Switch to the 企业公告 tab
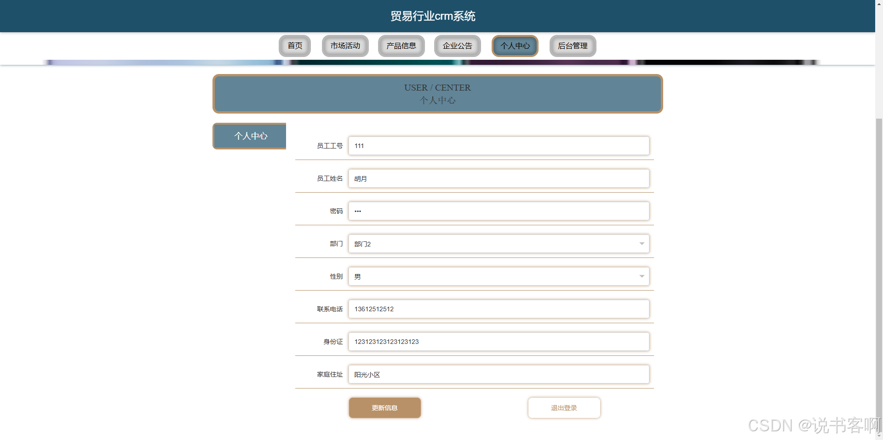Viewport: 883px width, 440px height. click(458, 46)
